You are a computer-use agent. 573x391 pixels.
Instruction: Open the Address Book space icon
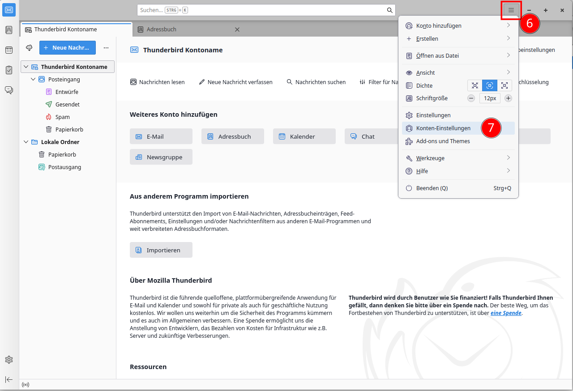(9, 30)
